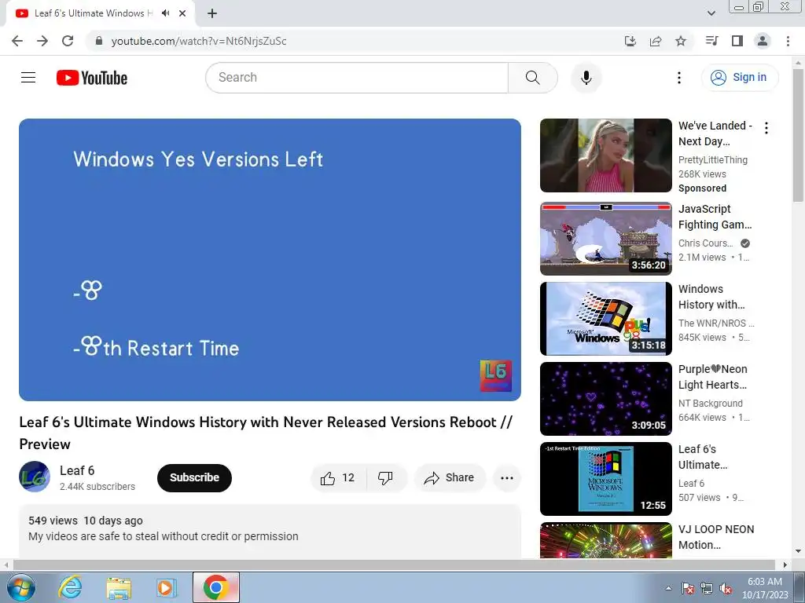Click Sign in button
This screenshot has width=805, height=603.
[x=739, y=78]
